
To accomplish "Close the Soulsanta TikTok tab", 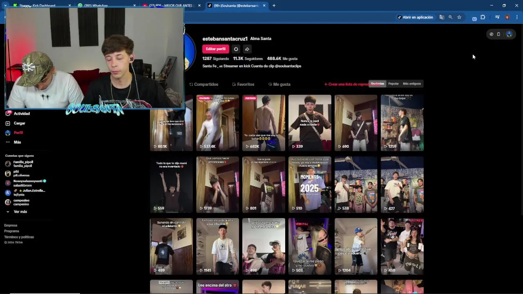I will 264,5.
